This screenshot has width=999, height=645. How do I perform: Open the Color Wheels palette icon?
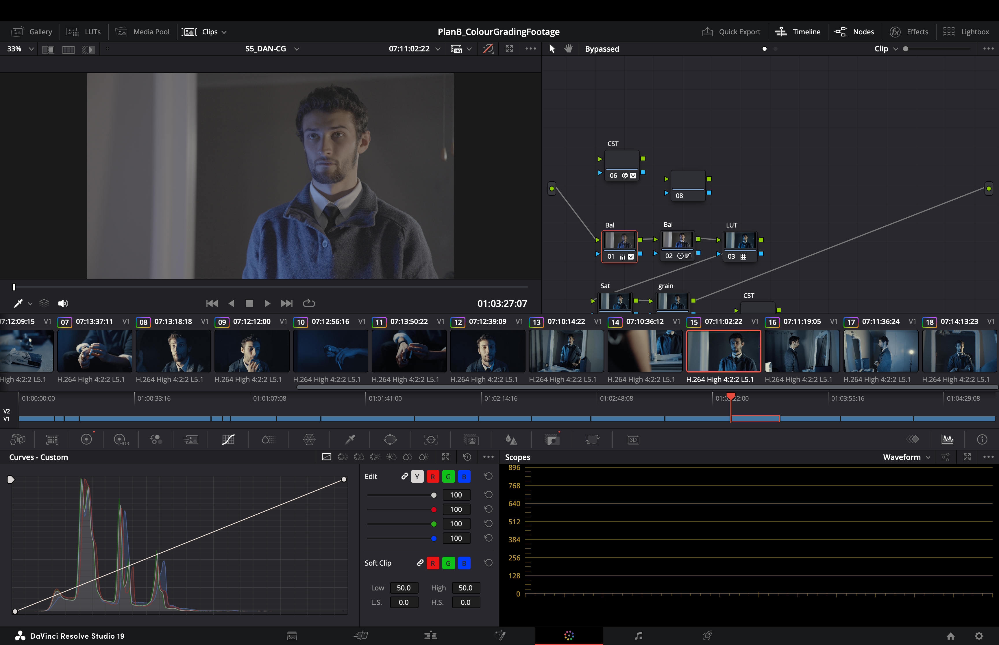(x=86, y=439)
